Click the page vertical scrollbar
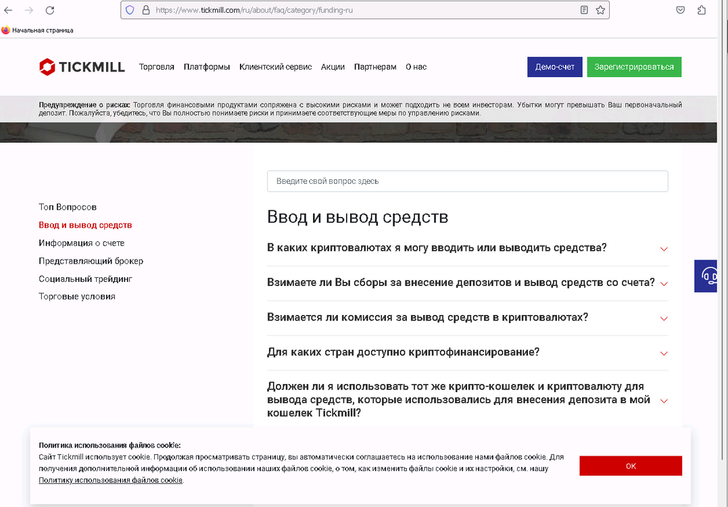 point(723,232)
